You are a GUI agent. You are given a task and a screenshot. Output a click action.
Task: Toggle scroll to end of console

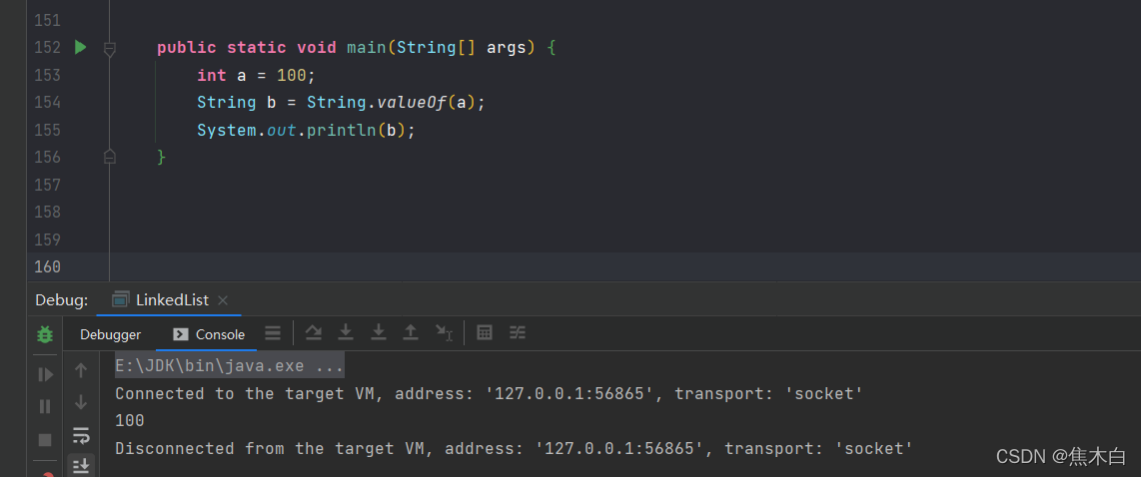[x=81, y=465]
